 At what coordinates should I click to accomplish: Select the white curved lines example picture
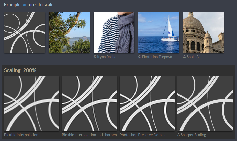tap(25, 32)
